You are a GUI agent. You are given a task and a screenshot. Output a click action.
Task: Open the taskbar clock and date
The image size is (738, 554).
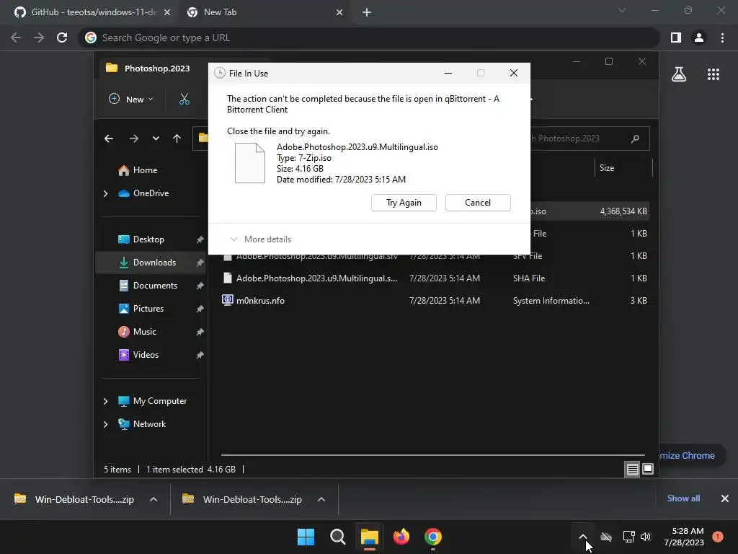(x=684, y=537)
